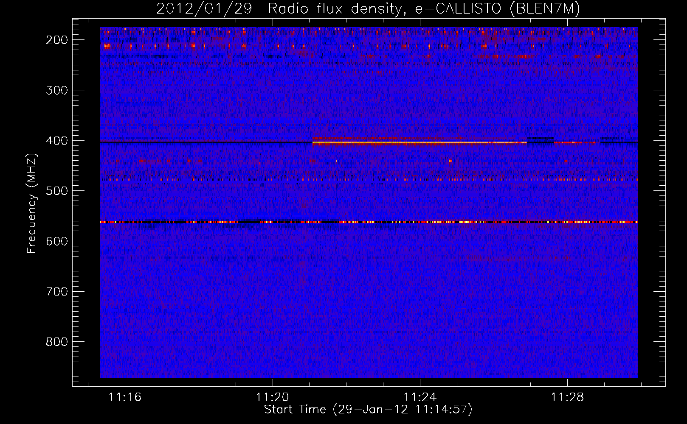Click the 800 frequency tick label
This screenshot has height=424, width=687.
(x=57, y=342)
